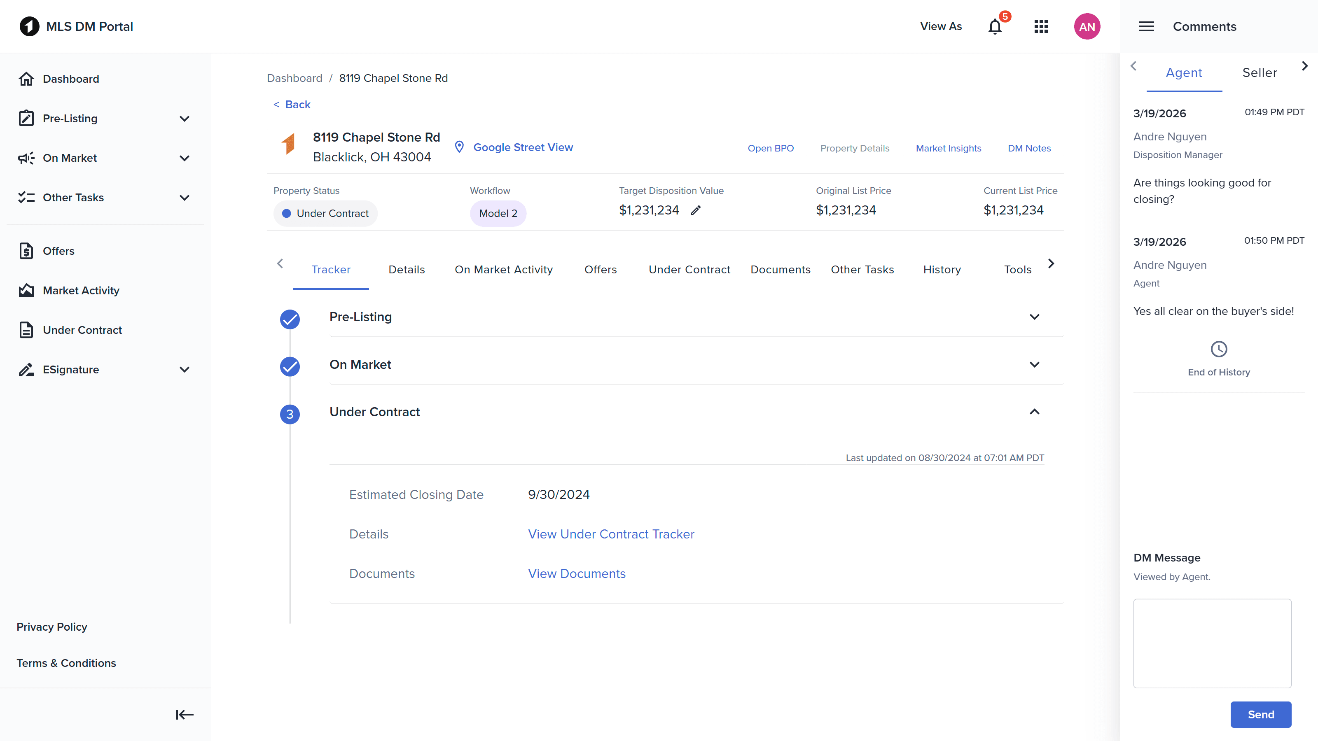The width and height of the screenshot is (1318, 741).
Task: Click the DM Message text box
Action: pyautogui.click(x=1212, y=643)
